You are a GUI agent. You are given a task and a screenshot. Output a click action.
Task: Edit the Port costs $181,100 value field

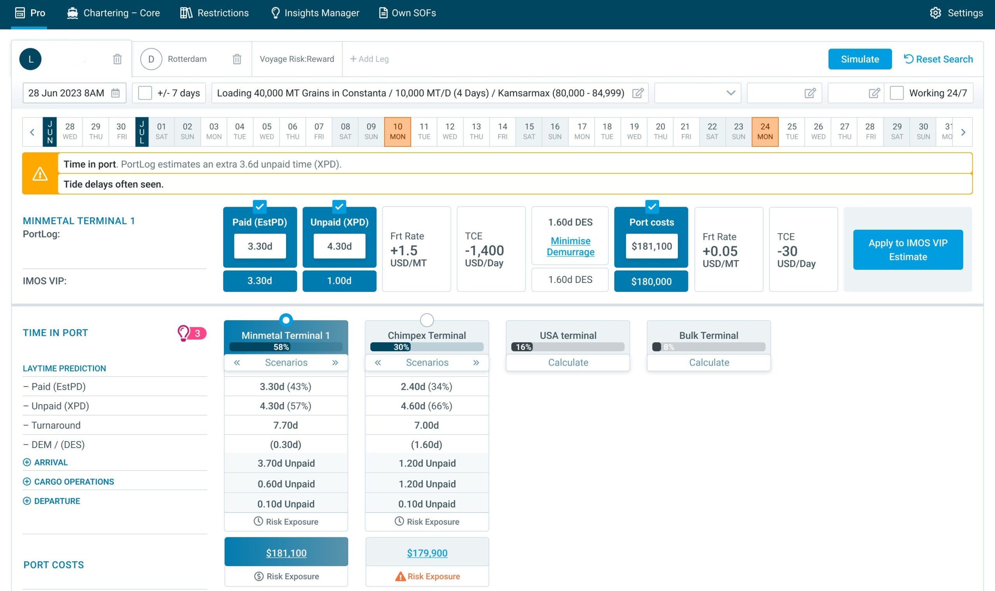(651, 246)
